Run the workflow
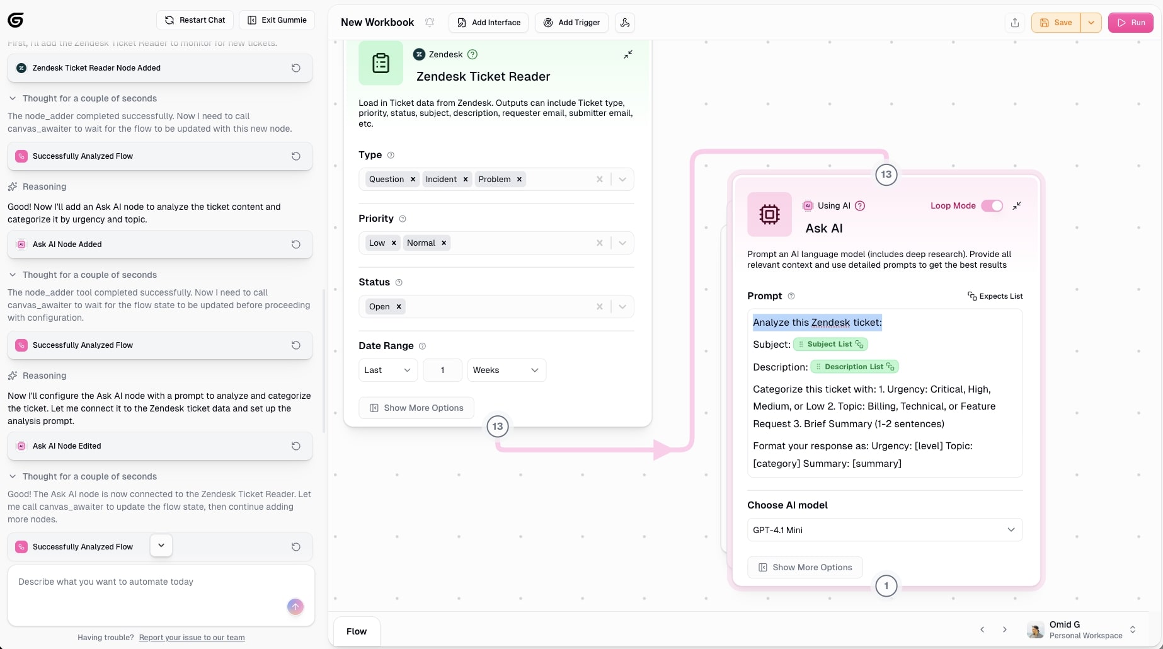The height and width of the screenshot is (649, 1163). pos(1131,23)
